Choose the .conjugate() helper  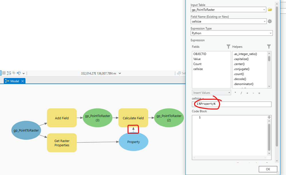pos(242,69)
